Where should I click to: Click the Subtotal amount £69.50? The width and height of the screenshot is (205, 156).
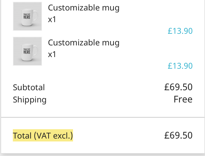pos(178,87)
